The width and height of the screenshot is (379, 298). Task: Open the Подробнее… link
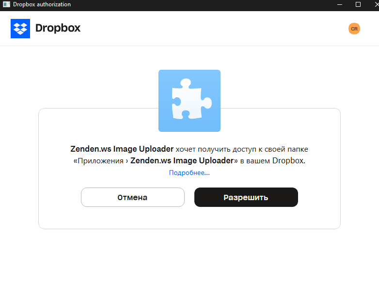pos(189,173)
